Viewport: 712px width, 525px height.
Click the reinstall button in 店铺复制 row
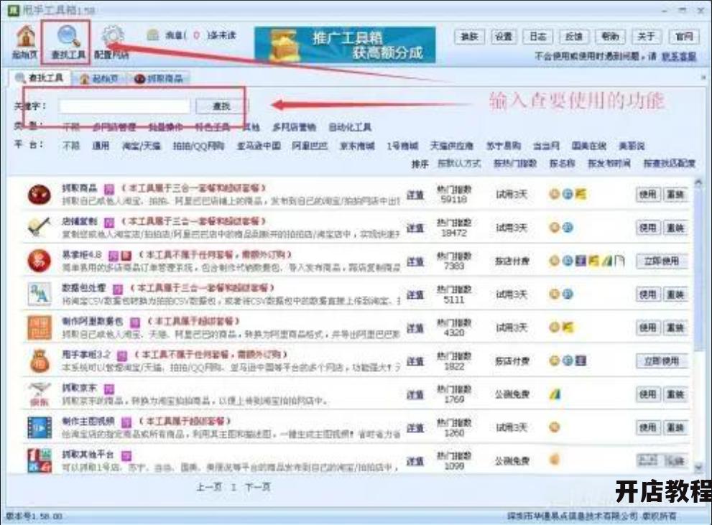coord(675,228)
